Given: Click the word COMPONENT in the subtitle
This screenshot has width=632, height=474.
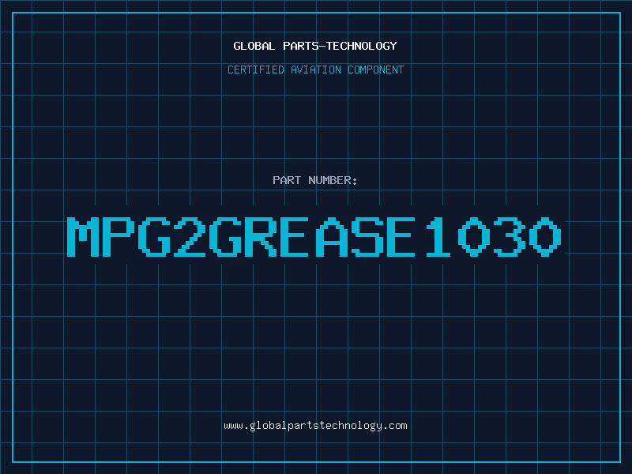Looking at the screenshot, I should pos(374,70).
